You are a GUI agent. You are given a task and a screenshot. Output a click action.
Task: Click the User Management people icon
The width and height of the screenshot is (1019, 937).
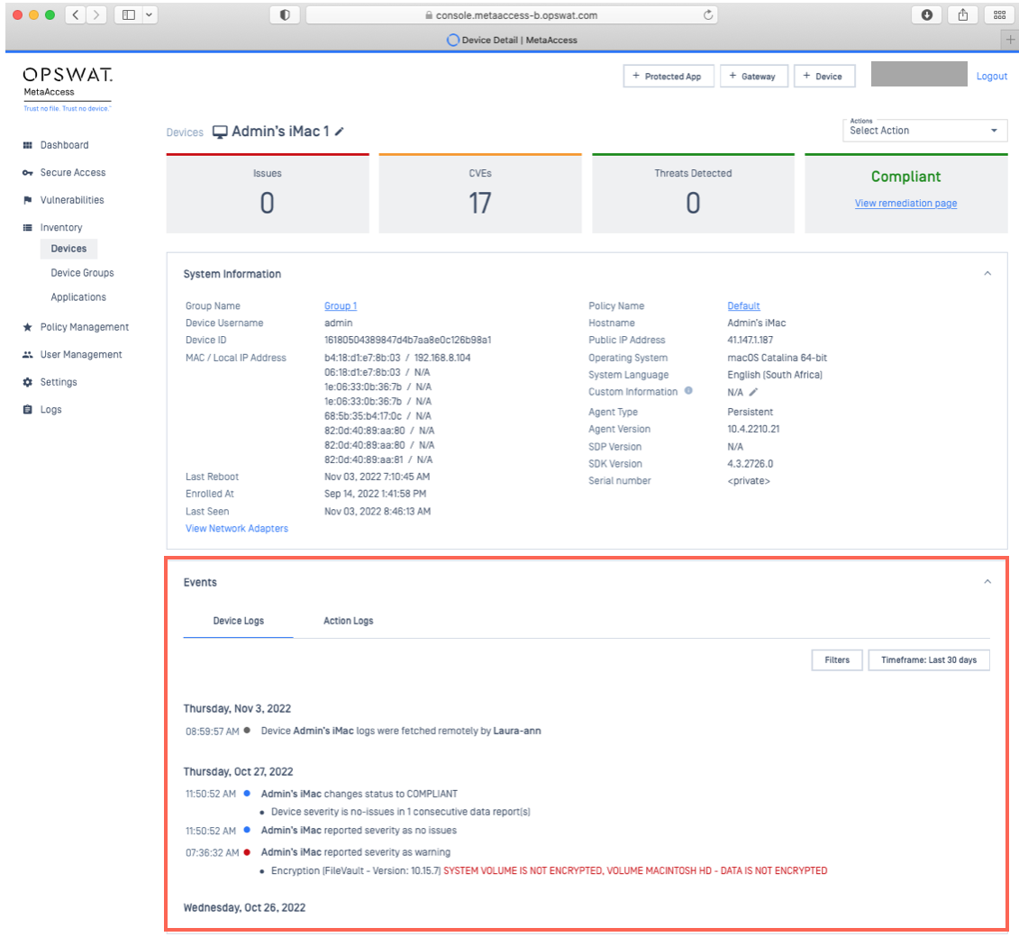[27, 355]
